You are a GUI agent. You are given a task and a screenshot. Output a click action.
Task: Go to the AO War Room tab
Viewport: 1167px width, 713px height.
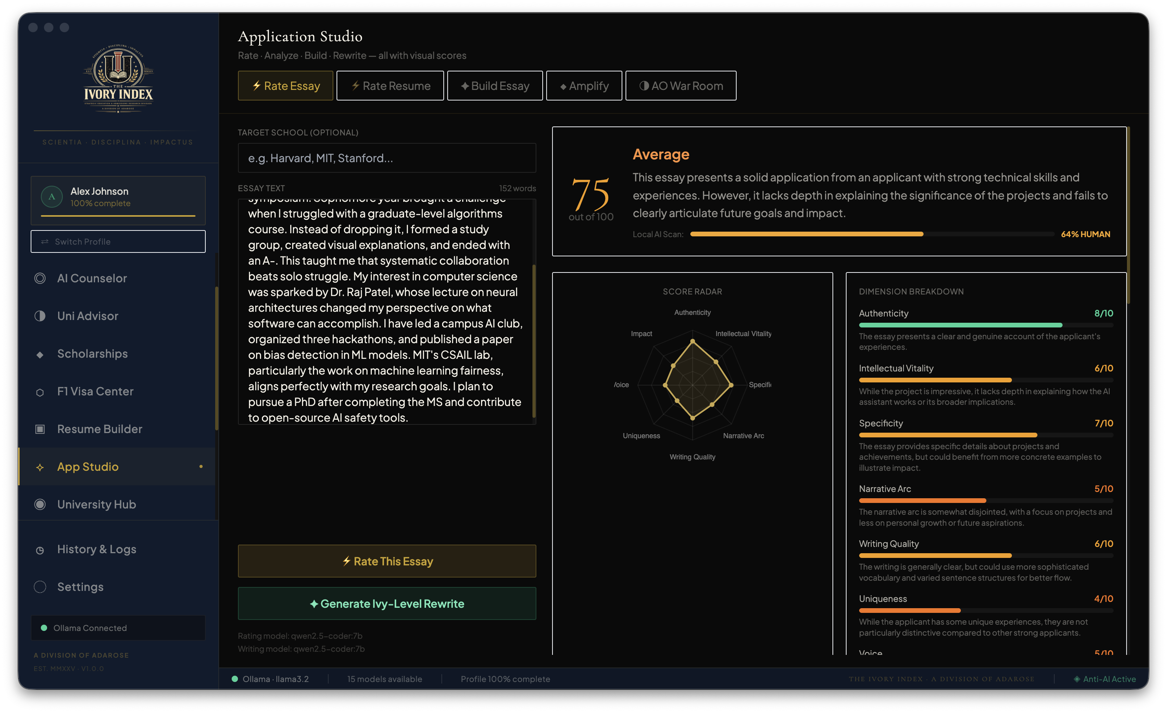(x=680, y=86)
